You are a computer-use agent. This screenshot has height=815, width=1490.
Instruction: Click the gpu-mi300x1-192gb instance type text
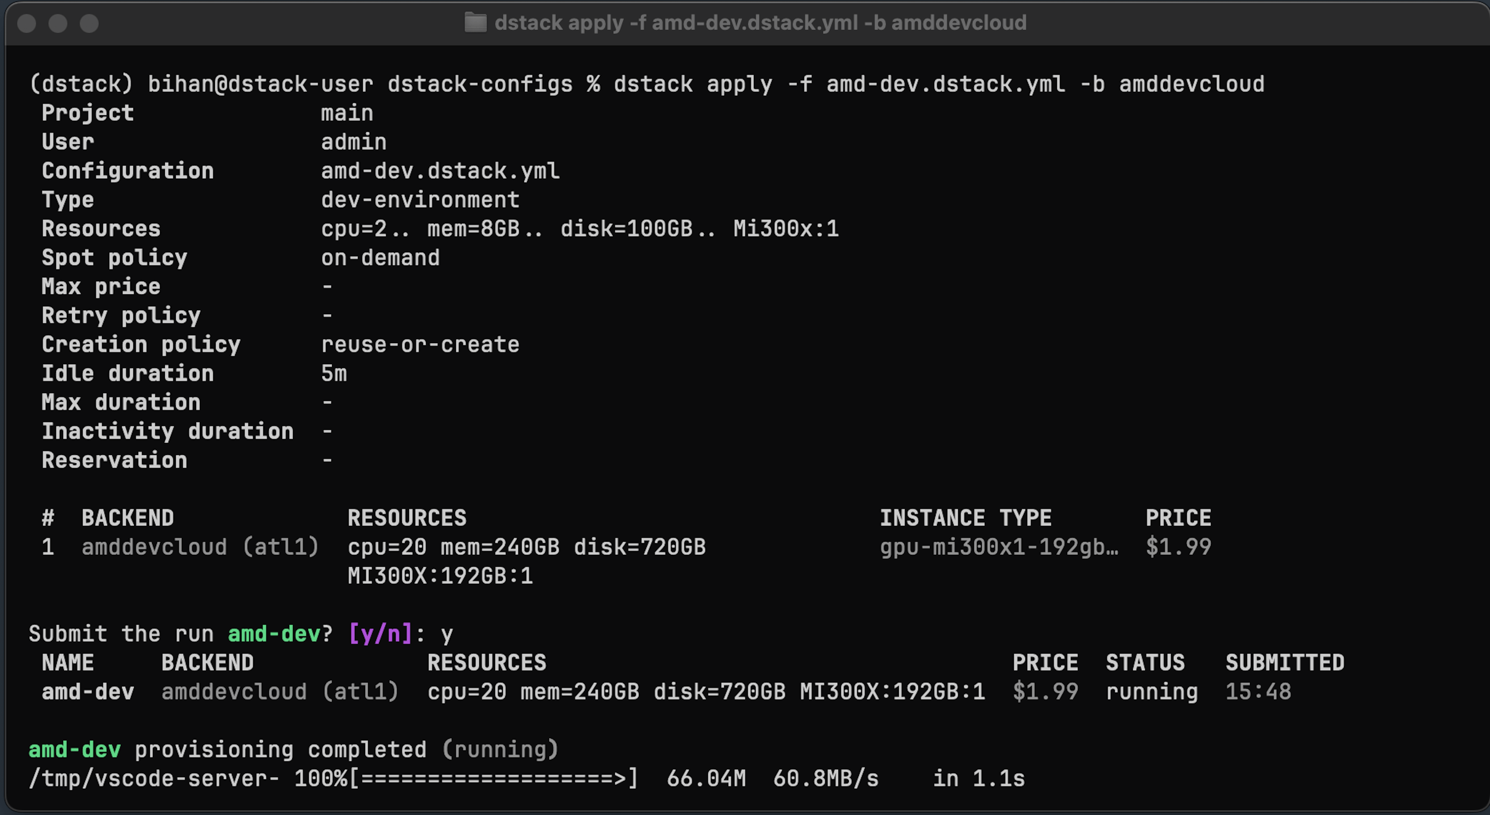[x=999, y=547]
